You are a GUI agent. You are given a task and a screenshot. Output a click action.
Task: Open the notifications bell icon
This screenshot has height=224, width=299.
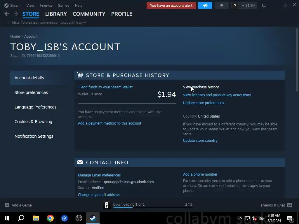[222, 6]
